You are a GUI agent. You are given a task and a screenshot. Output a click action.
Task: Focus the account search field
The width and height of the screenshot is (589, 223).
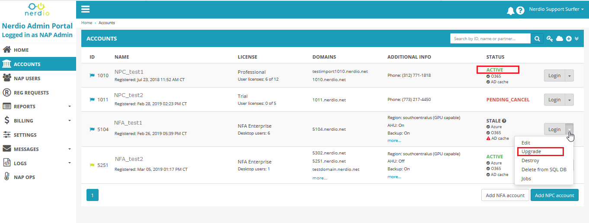(x=490, y=39)
